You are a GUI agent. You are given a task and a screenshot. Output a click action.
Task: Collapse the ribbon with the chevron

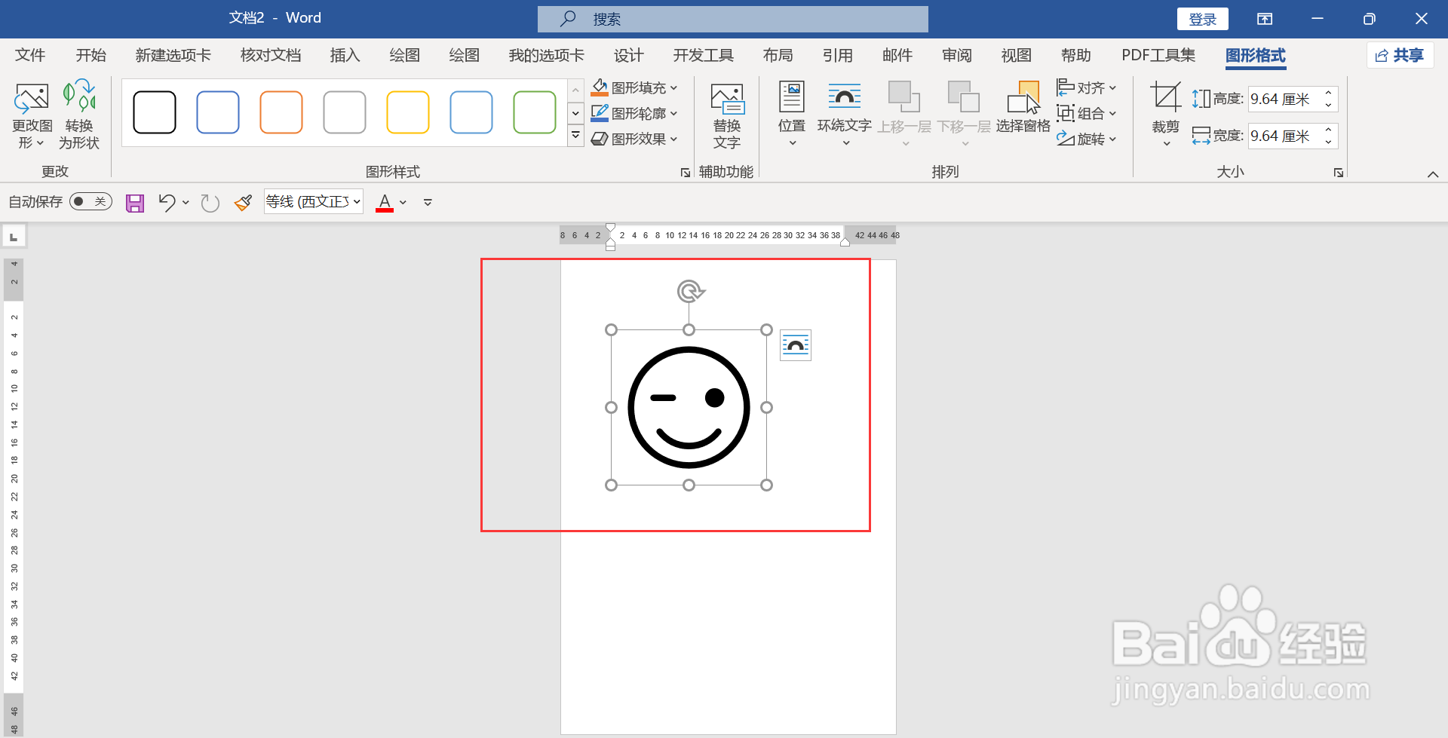point(1433,174)
